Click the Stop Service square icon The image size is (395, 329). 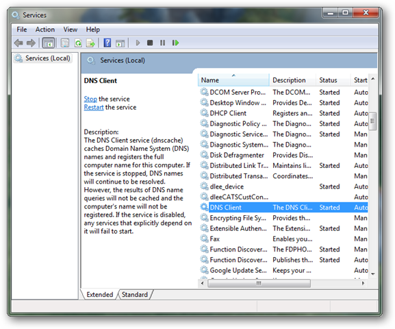150,43
